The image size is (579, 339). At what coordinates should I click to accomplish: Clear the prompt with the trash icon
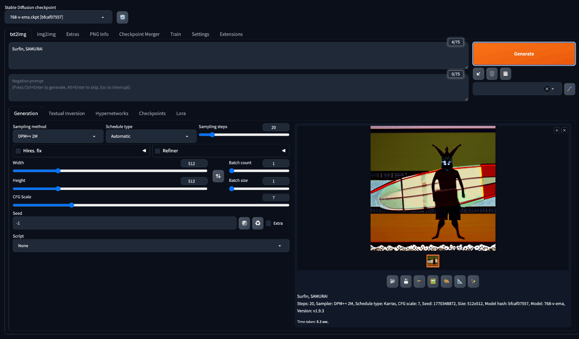[492, 74]
